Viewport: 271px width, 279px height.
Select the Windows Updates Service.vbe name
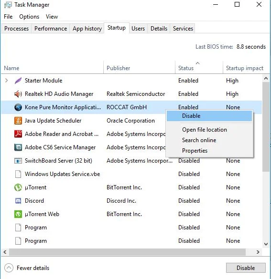(63, 174)
